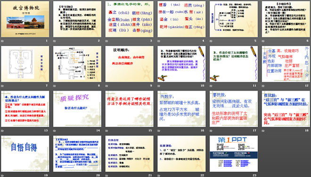Select the 作比较 slide 18 thumbnail
This screenshot has height=177, width=311.
pos(286,109)
